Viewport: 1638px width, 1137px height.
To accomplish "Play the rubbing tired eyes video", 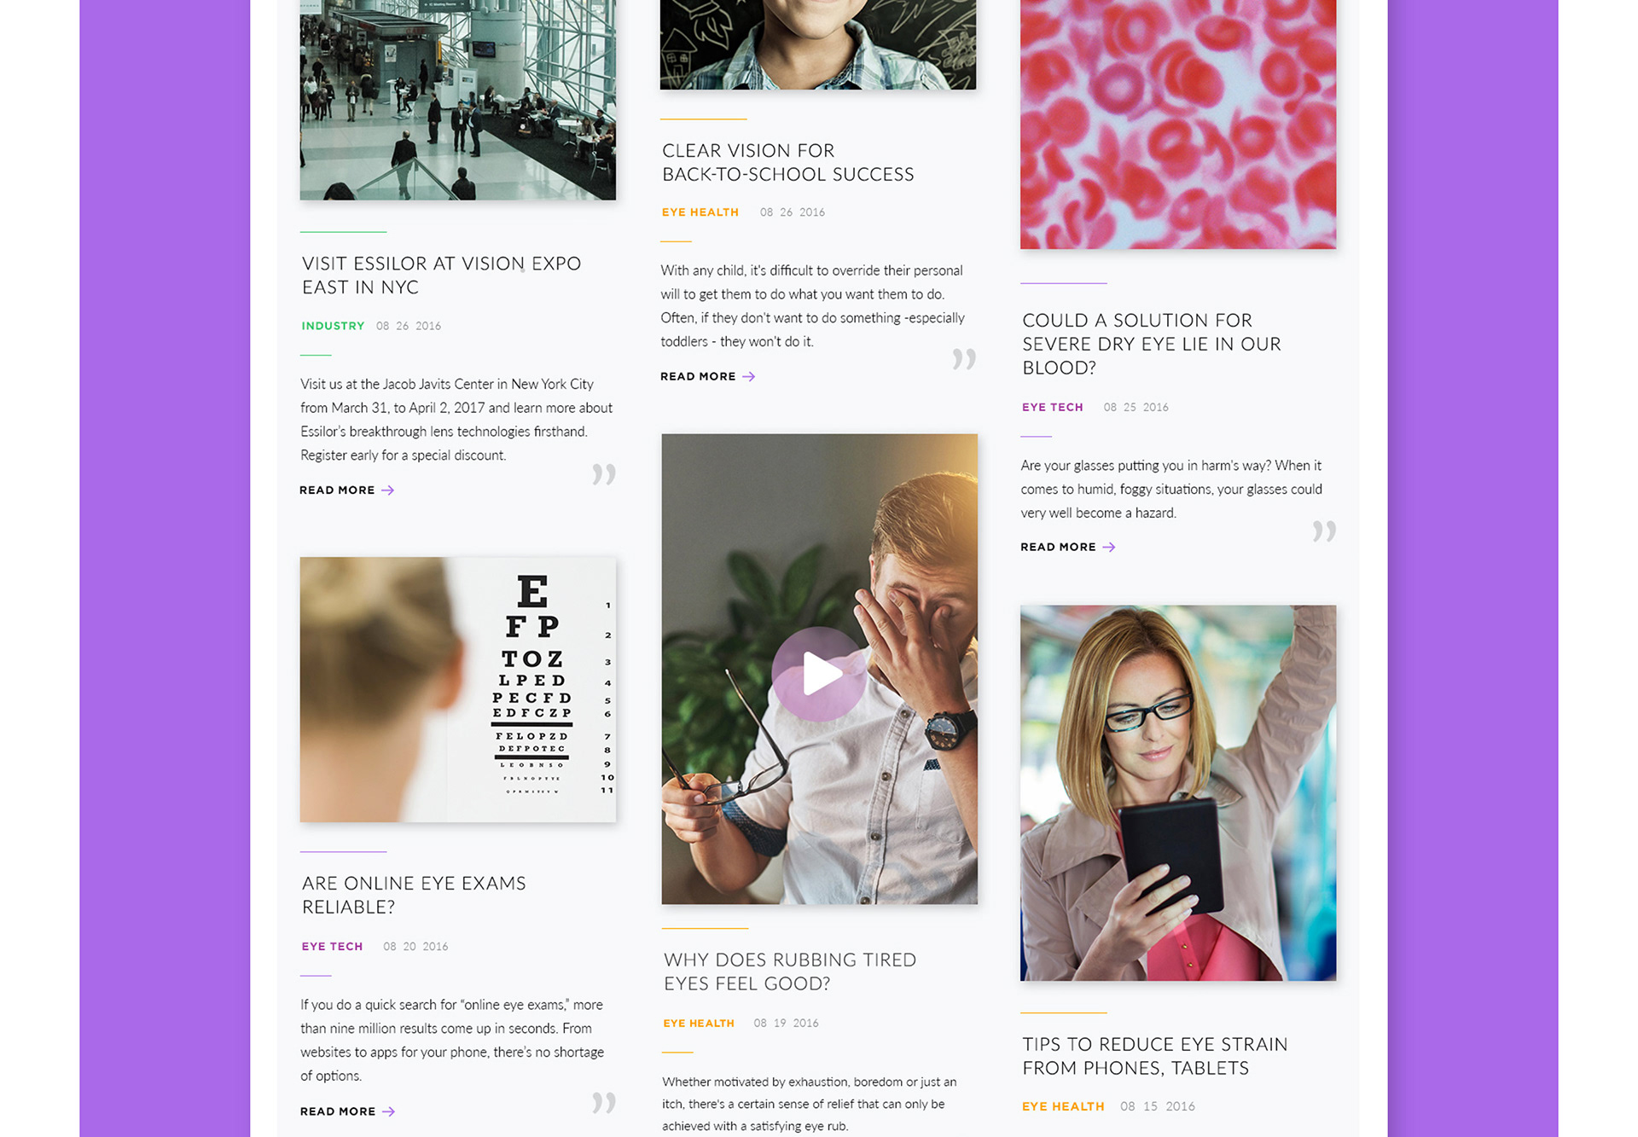I will (819, 674).
